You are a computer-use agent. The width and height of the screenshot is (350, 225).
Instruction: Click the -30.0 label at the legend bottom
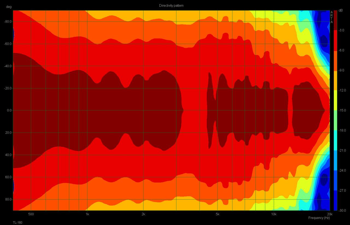click(342, 211)
